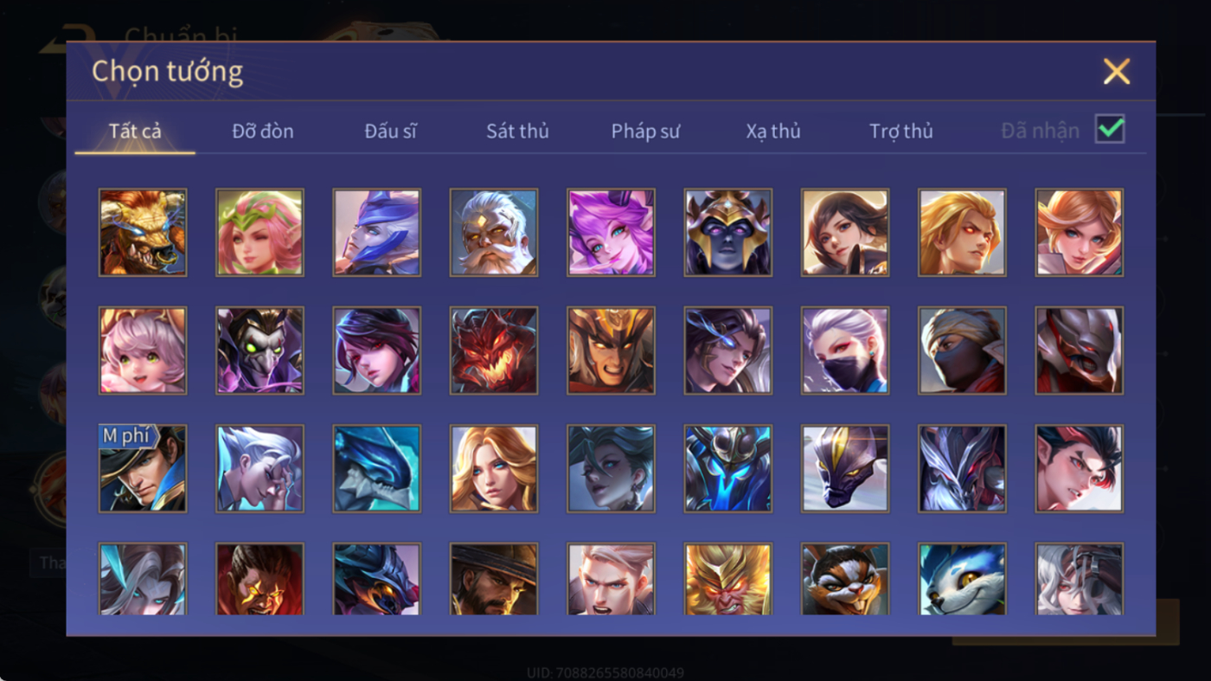Select the blue wolf hero portrait
This screenshot has height=681, width=1211.
coord(962,579)
